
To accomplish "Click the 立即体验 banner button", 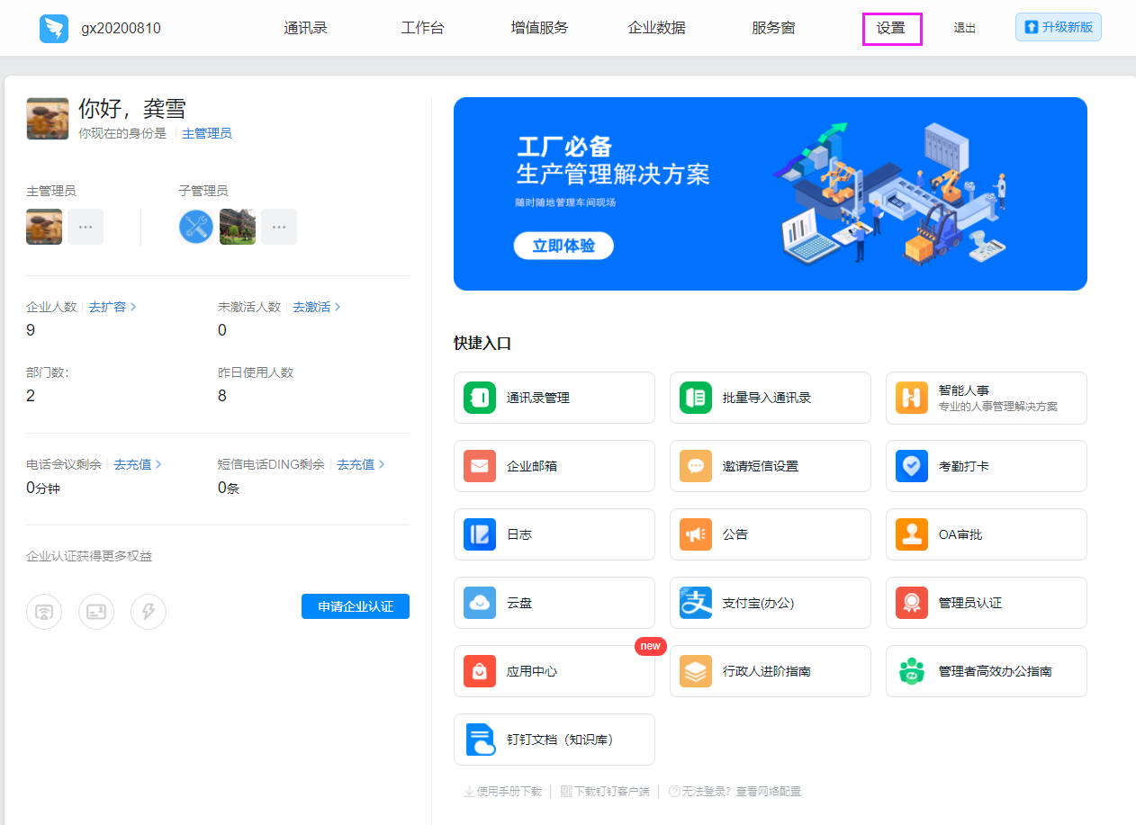I will [x=563, y=246].
